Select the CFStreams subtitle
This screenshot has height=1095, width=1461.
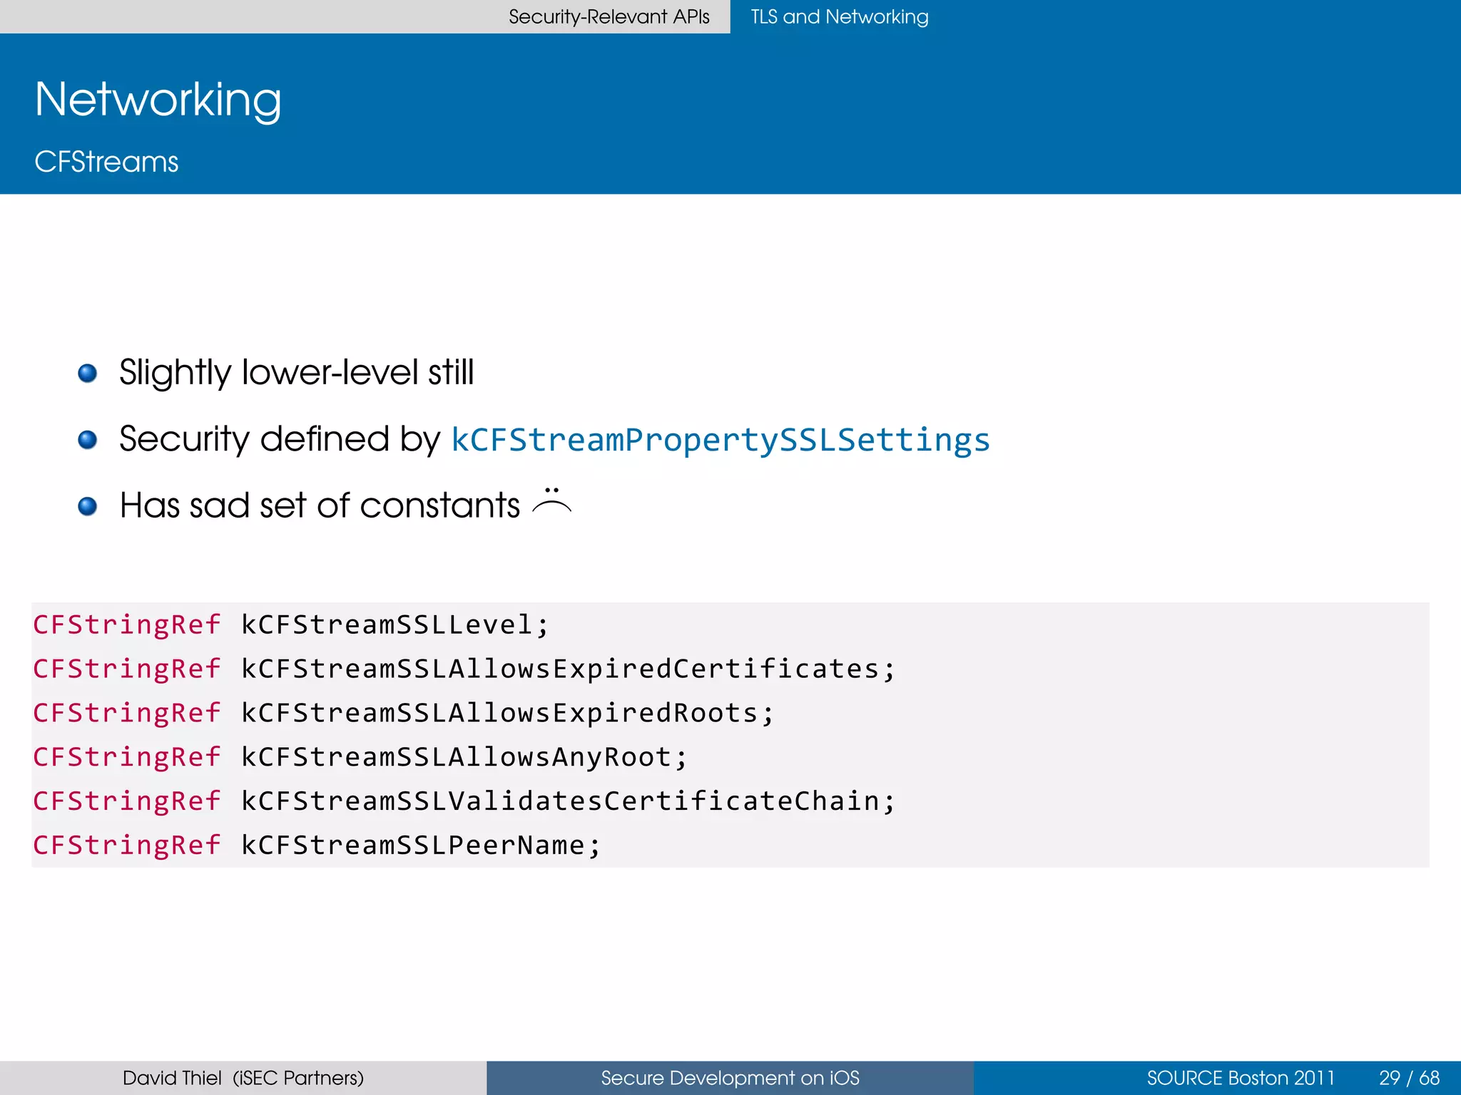pyautogui.click(x=106, y=162)
